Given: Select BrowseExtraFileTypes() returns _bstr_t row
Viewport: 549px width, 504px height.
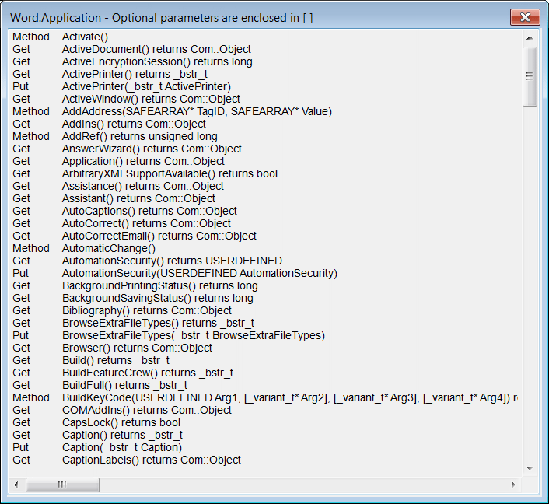Looking at the screenshot, I should 265,323.
